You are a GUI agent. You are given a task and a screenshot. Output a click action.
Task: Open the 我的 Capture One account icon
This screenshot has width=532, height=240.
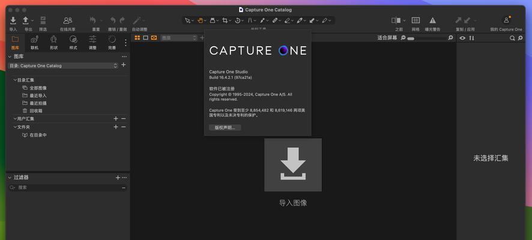[506, 20]
